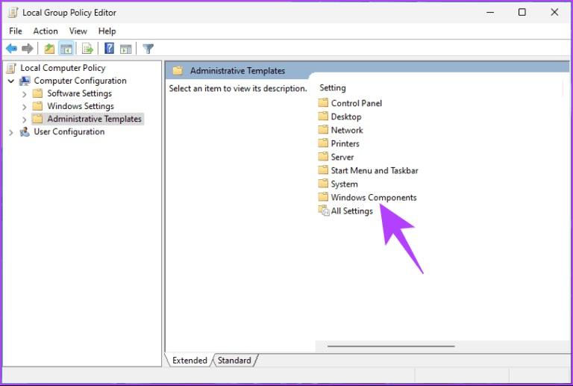The width and height of the screenshot is (573, 386).
Task: Click the All Settings icon
Action: tap(324, 211)
